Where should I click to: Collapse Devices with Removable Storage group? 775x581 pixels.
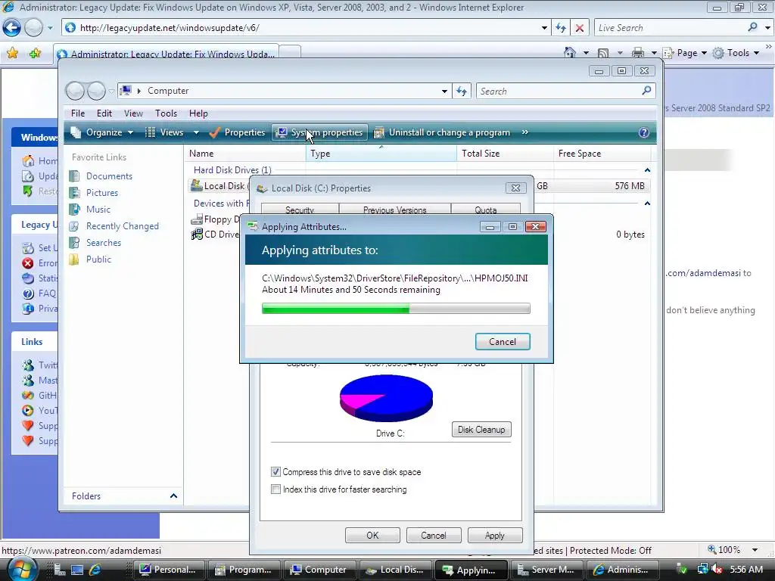[647, 204]
